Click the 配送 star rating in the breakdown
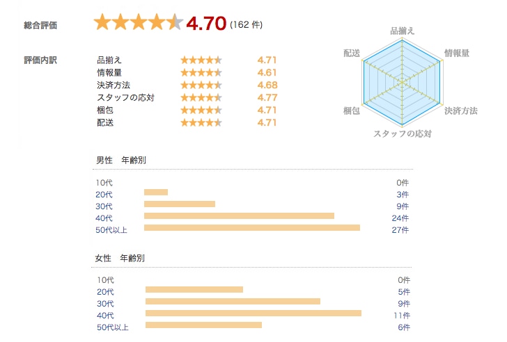Image resolution: width=507 pixels, height=342 pixels. pyautogui.click(x=201, y=122)
